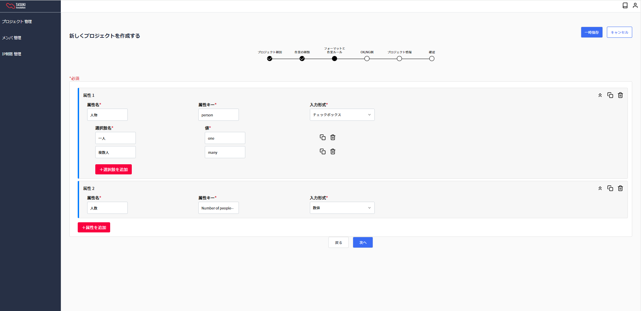Select フォーマットと作業ルール step marker
This screenshot has height=311, width=641.
point(335,59)
